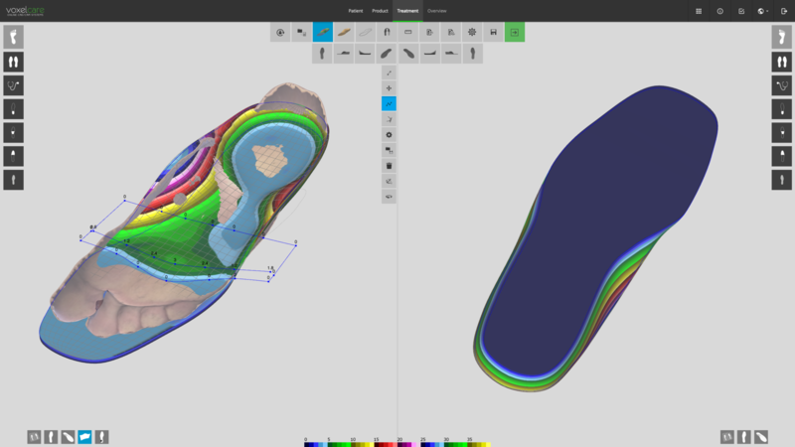Open the grid menu in header
Viewport: 795px width, 447px height.
coord(699,11)
